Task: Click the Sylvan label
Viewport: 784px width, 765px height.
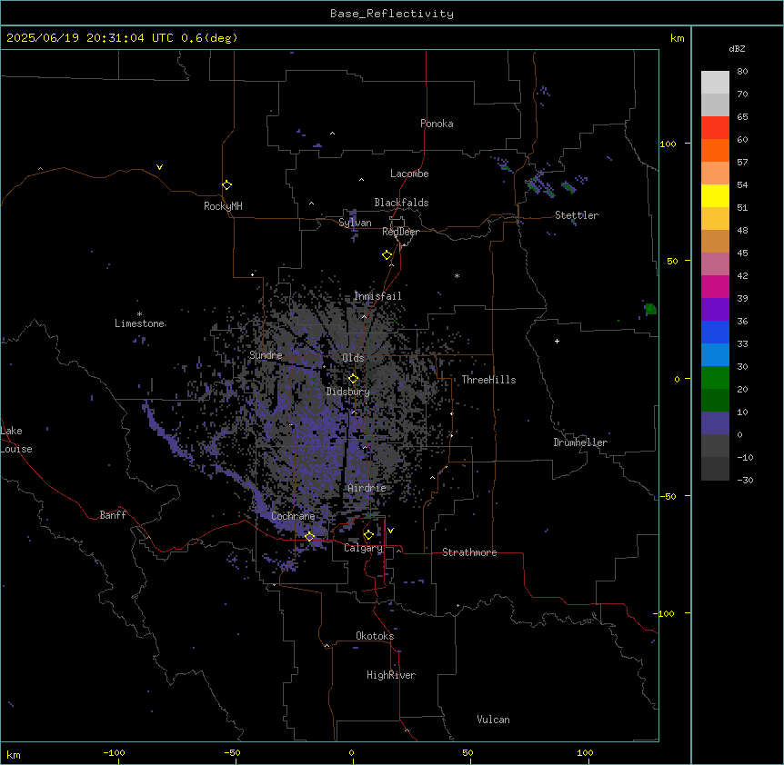Action: [355, 223]
